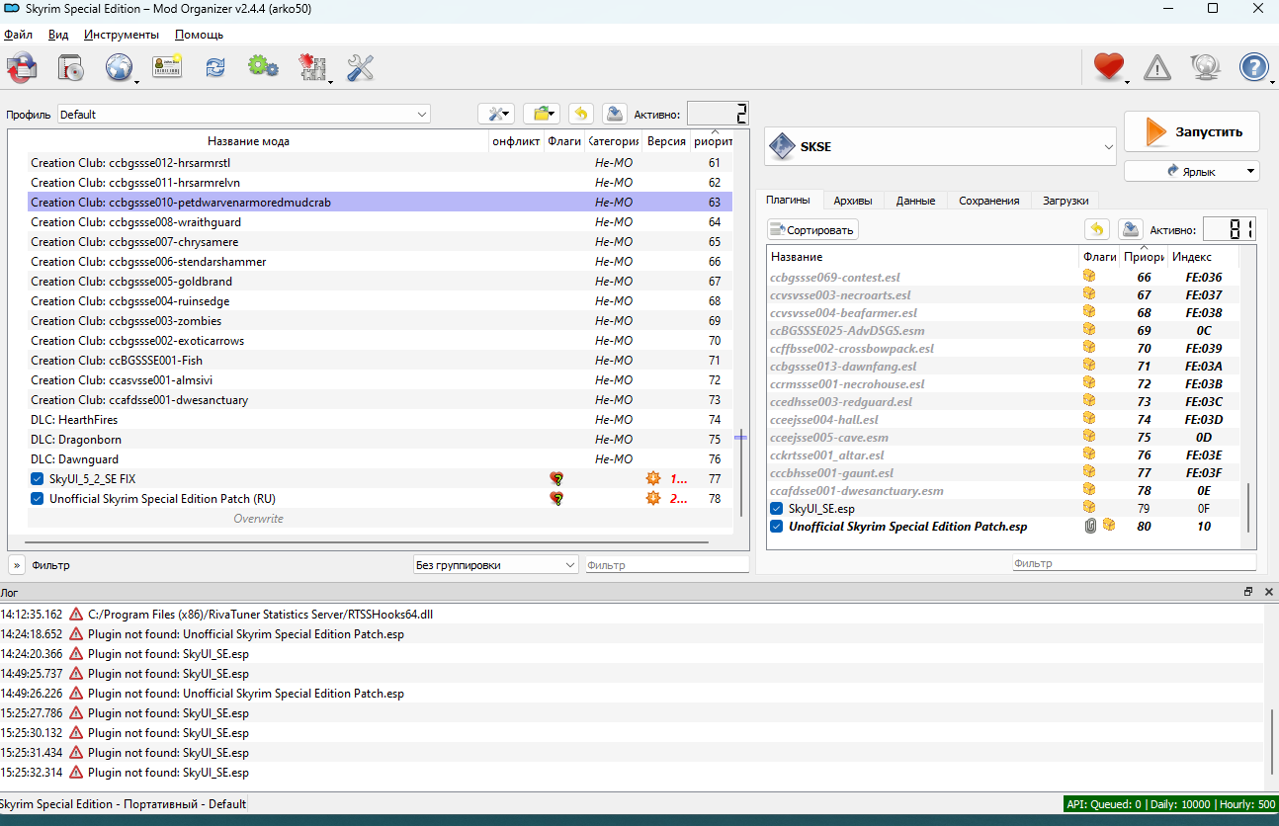The width and height of the screenshot is (1279, 826).
Task: Click conflict flag icon for SkyUI_5_2_SE FIX
Action: tap(556, 479)
